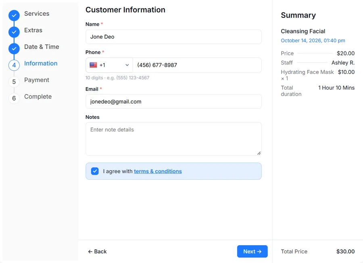
Task: Click the $10.00 extra price
Action: [346, 72]
